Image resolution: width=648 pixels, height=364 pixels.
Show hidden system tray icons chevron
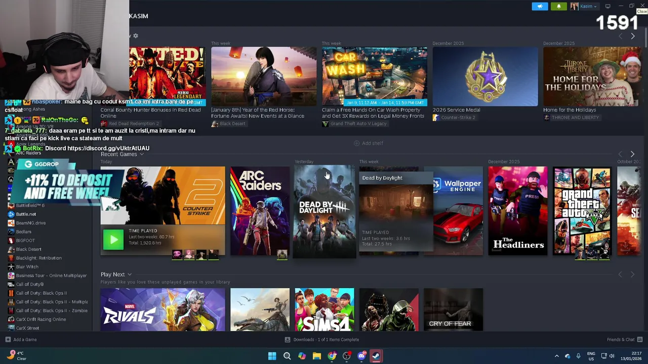click(556, 356)
